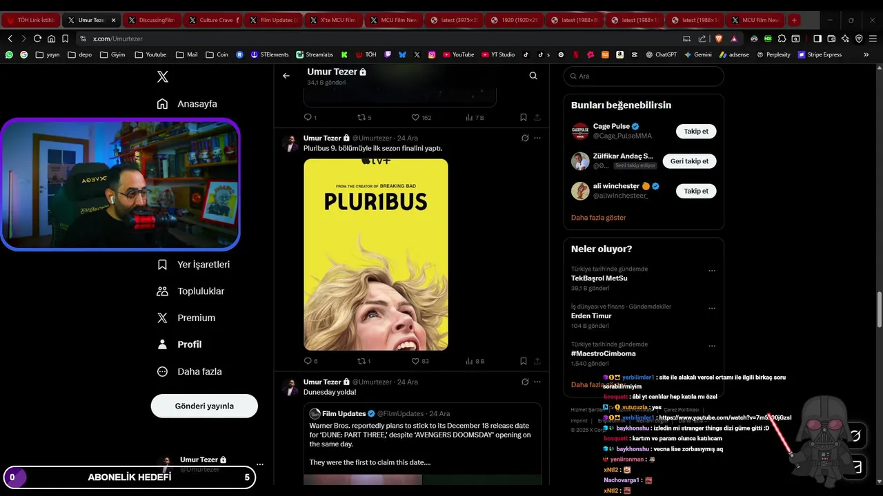Open the Gemini bookmark

pyautogui.click(x=697, y=54)
